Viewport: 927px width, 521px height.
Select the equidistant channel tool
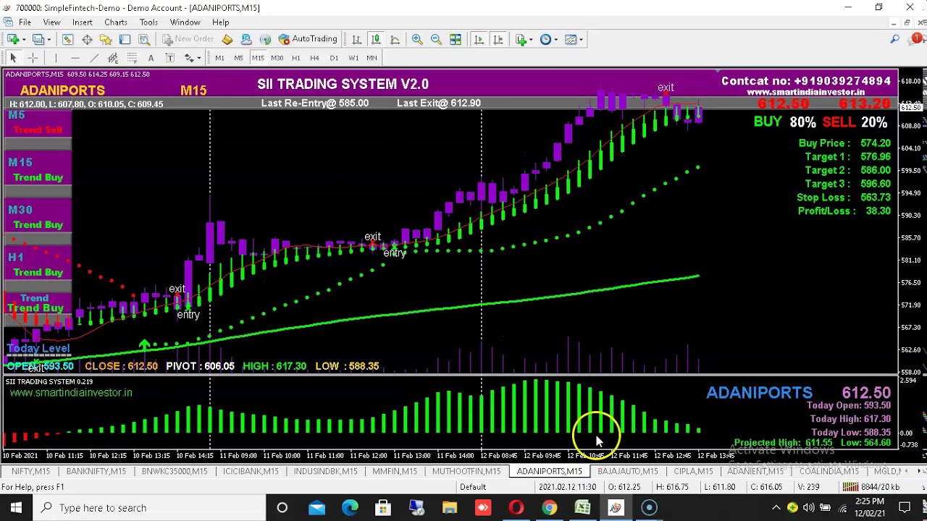[x=113, y=58]
